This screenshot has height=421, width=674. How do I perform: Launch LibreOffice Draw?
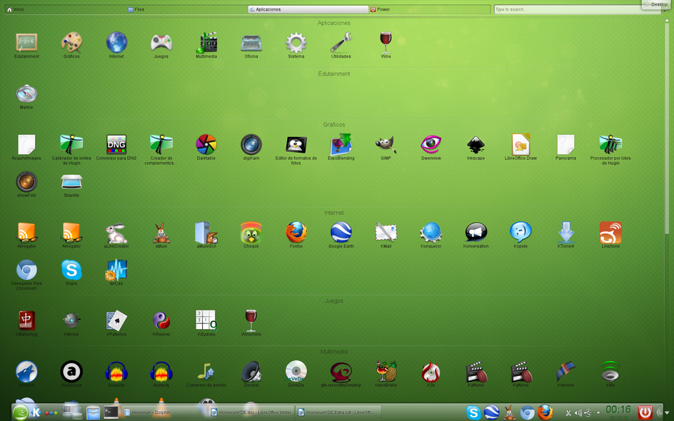click(520, 147)
